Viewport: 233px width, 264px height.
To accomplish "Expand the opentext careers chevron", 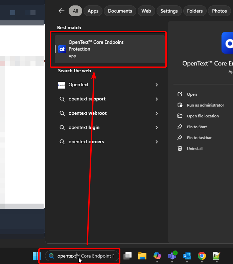I will click(157, 142).
